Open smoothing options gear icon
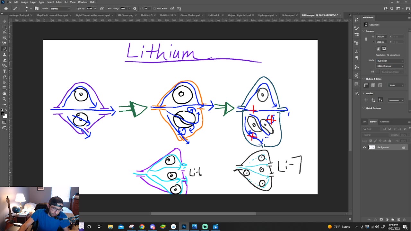 [x=135, y=9]
